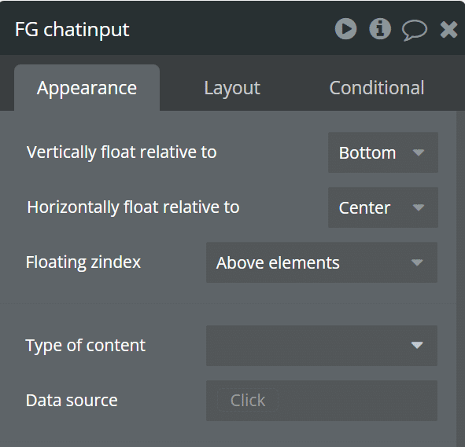Open the Horizontally float relative to dropdown
Image resolution: width=465 pixels, height=447 pixels.
(x=383, y=207)
